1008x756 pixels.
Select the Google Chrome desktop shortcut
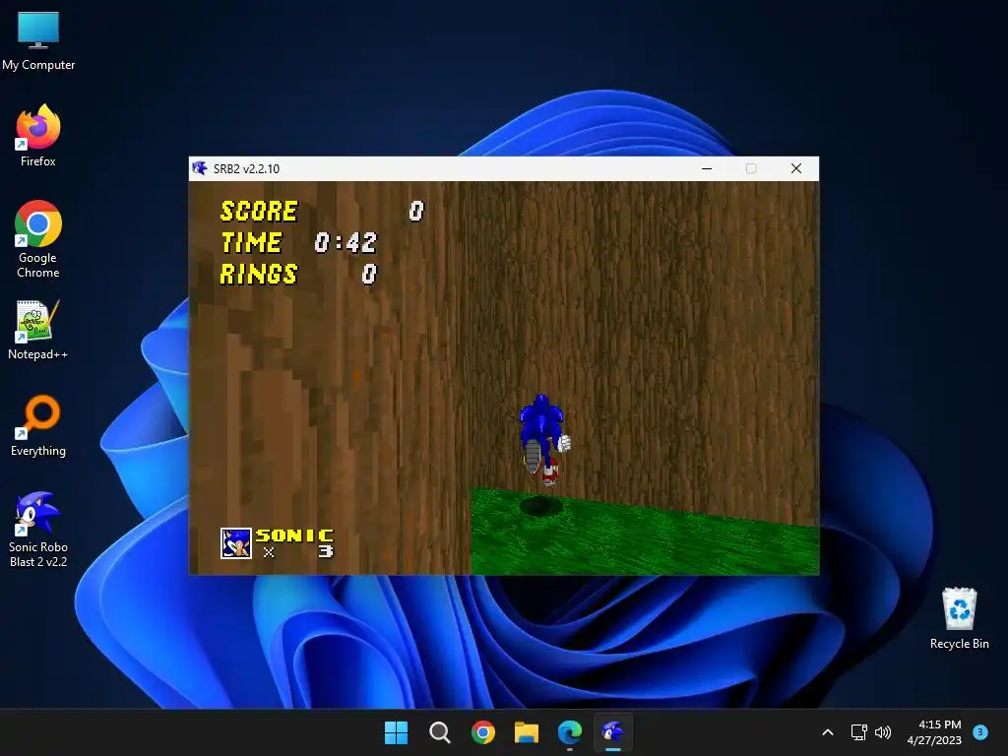tap(38, 239)
